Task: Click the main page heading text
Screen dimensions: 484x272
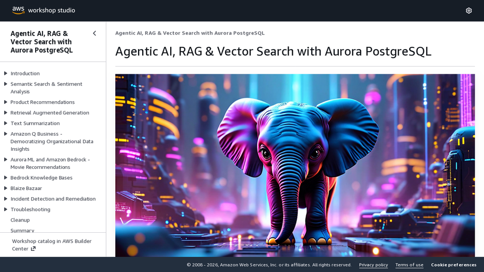Action: [273, 52]
